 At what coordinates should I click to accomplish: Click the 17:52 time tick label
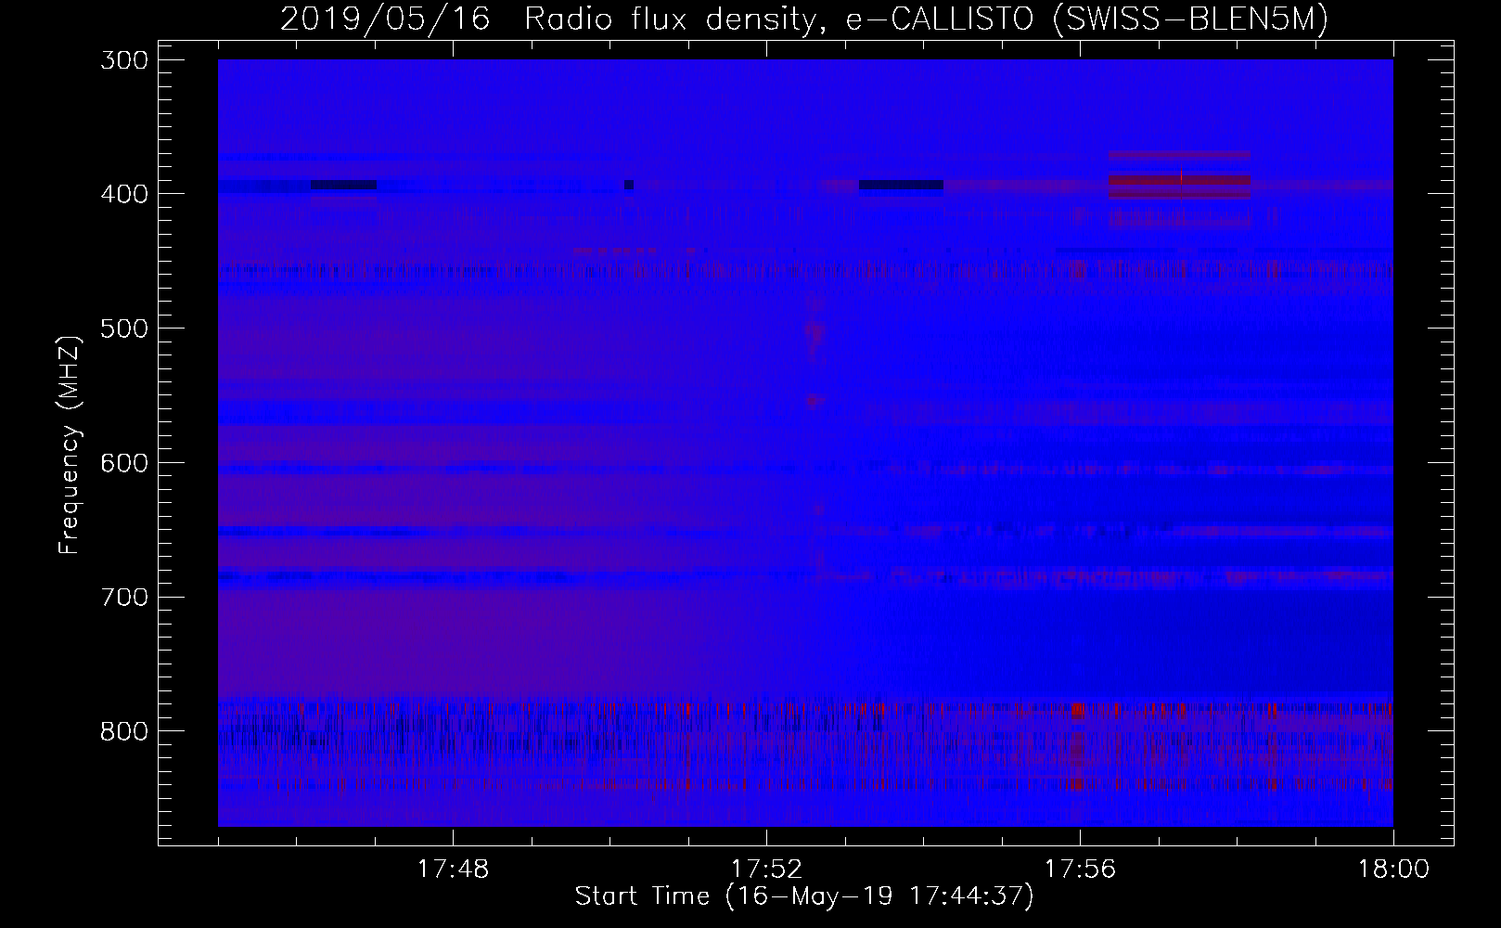coord(766,870)
